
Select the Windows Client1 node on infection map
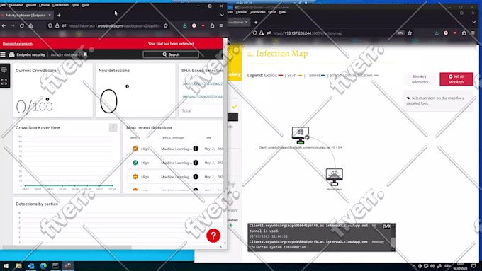[301, 135]
